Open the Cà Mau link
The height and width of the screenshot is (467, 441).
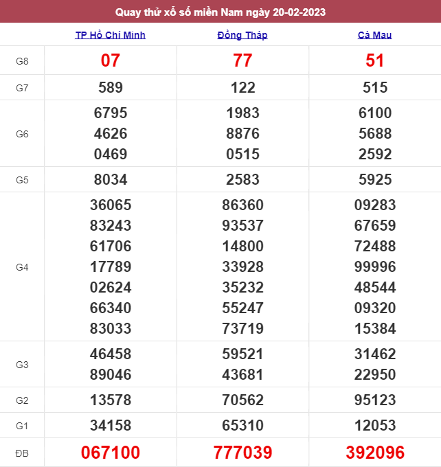coord(374,35)
